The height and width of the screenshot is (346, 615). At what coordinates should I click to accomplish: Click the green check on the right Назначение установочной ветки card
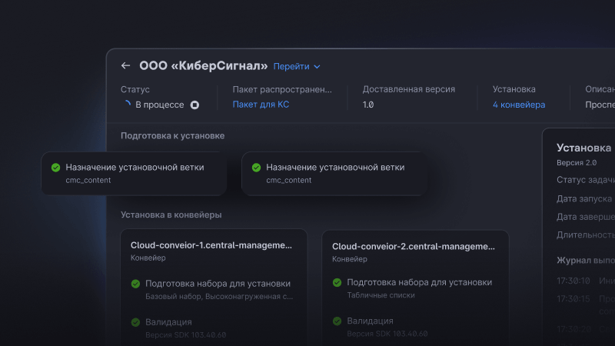point(256,168)
